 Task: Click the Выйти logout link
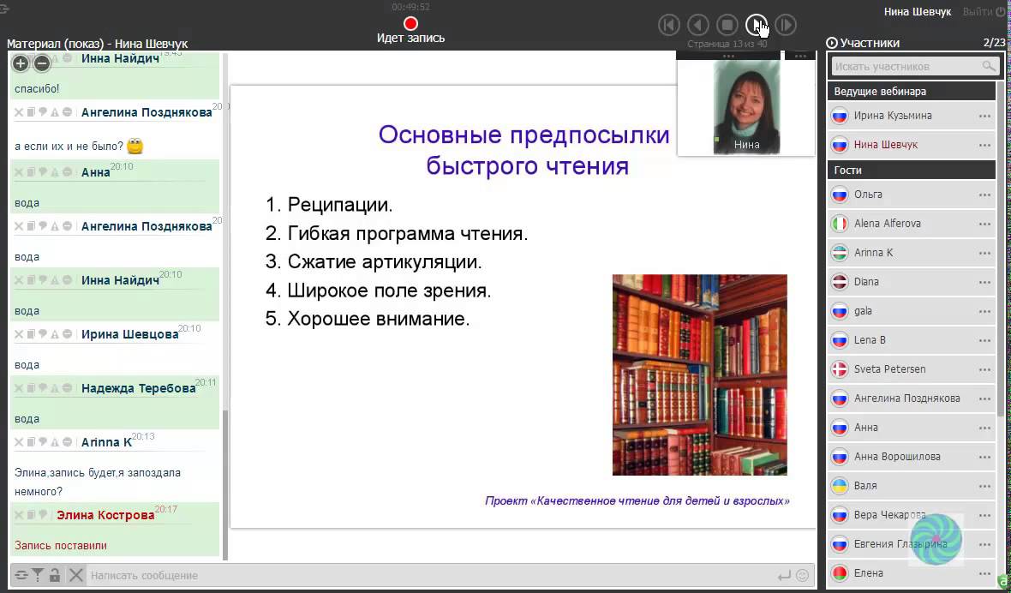point(984,12)
